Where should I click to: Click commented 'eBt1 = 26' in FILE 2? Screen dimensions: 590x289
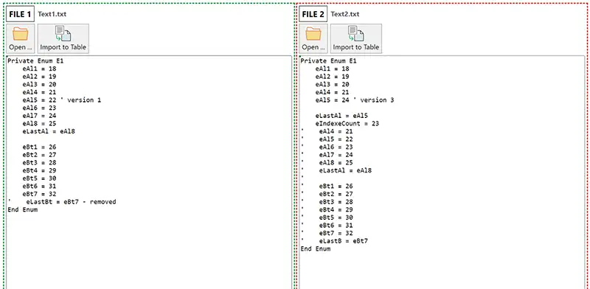coord(336,187)
